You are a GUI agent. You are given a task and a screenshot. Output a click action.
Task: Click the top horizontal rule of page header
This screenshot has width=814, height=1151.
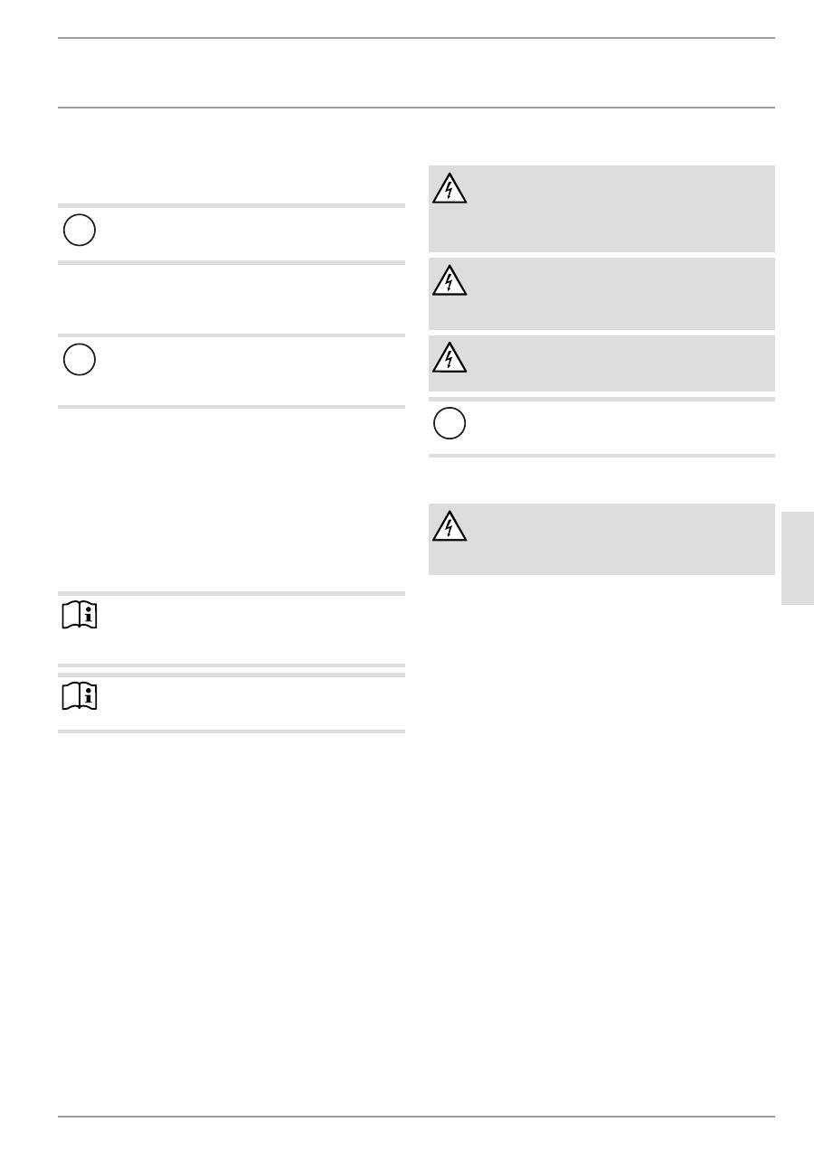(416, 38)
